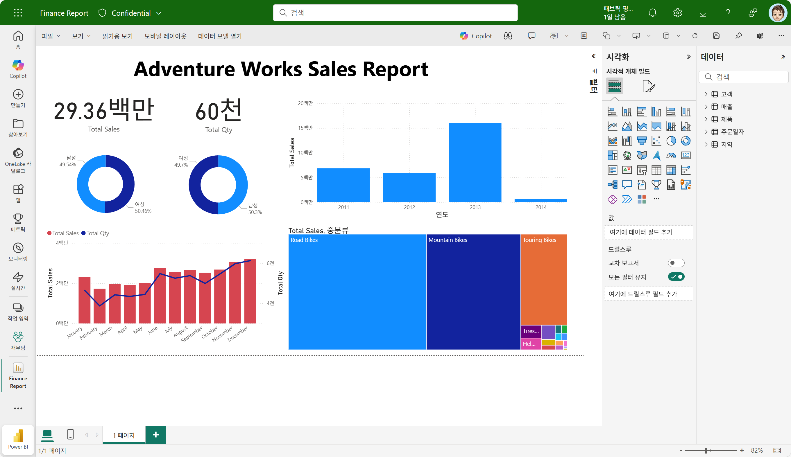Toggle the 교차 보고서 switch on
This screenshot has height=457, width=791.
pos(676,262)
